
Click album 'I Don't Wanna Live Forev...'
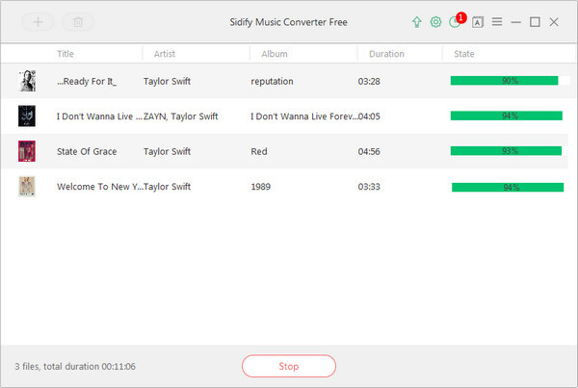304,116
